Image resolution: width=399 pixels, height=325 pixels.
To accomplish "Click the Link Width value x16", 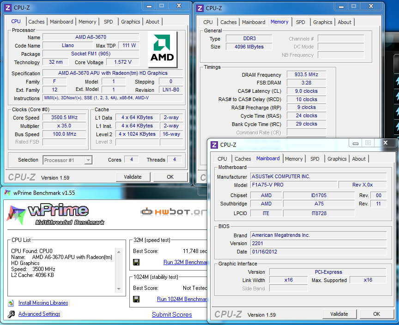I will pos(289,280).
